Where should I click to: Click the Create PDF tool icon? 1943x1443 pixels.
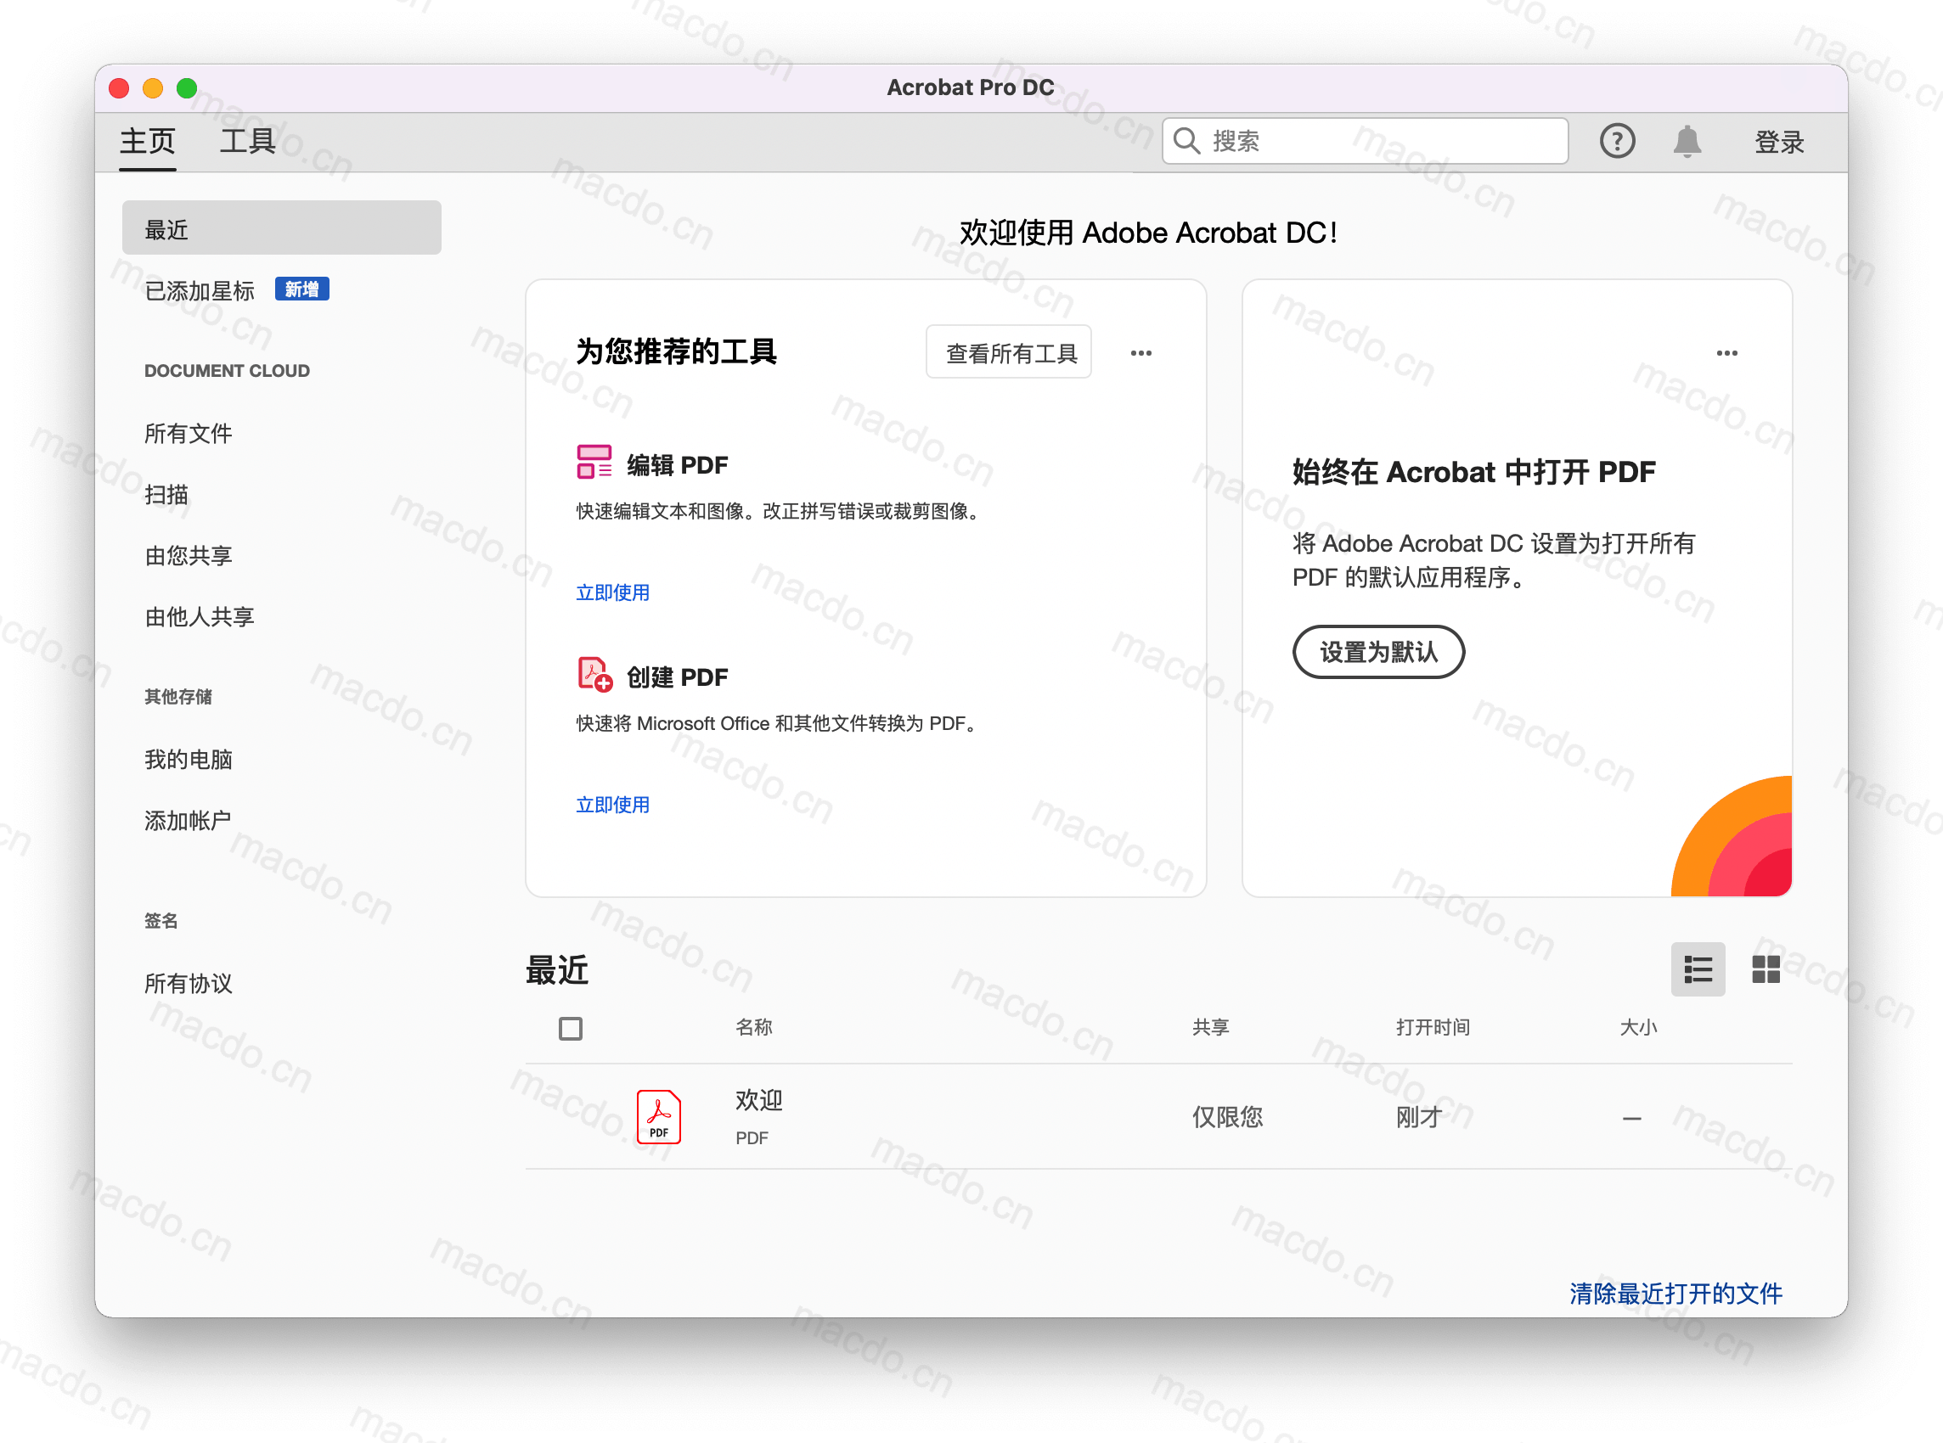594,674
